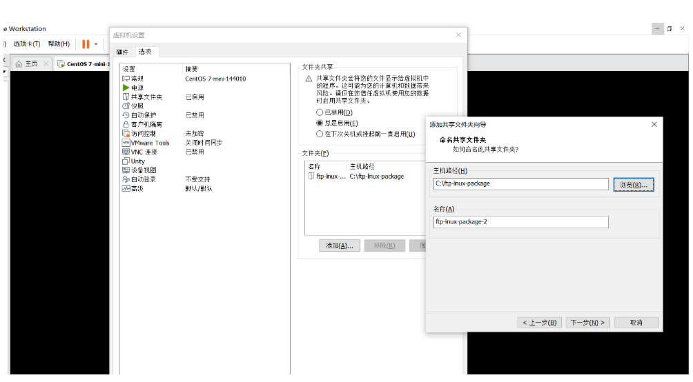Close the 虚拟机设置 dialog
Screen dimensions: 693x382
[x=458, y=35]
